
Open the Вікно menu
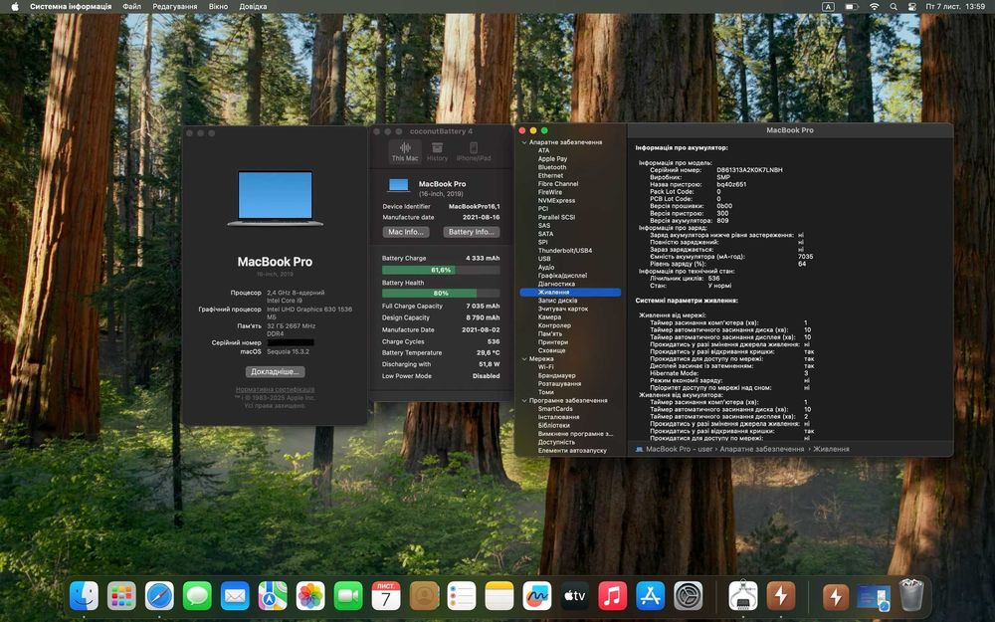coord(218,6)
